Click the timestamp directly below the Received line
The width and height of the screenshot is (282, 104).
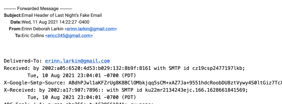click(82, 76)
